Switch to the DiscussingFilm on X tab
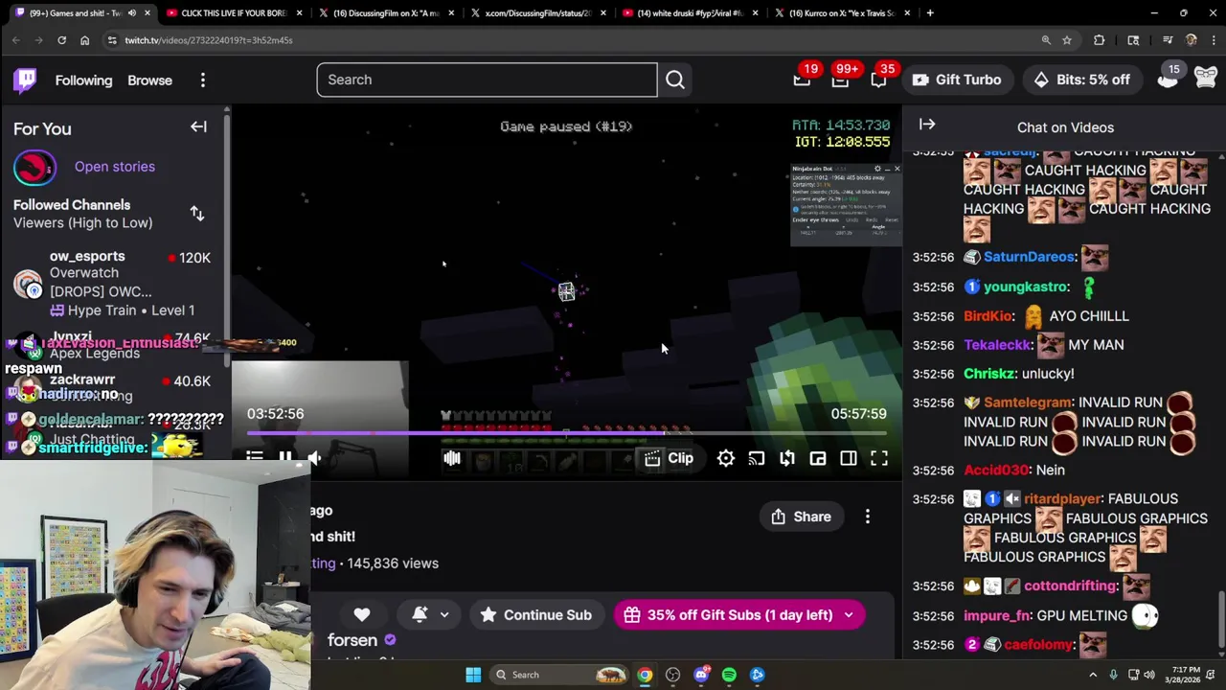Image resolution: width=1226 pixels, height=690 pixels. click(x=385, y=13)
